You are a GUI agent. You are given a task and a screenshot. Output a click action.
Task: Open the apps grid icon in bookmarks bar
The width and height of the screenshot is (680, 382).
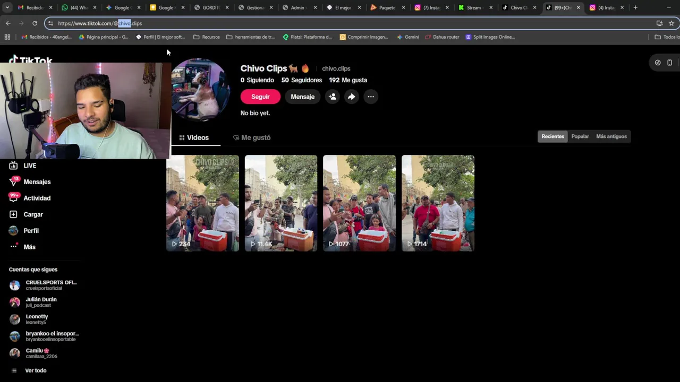pos(7,37)
